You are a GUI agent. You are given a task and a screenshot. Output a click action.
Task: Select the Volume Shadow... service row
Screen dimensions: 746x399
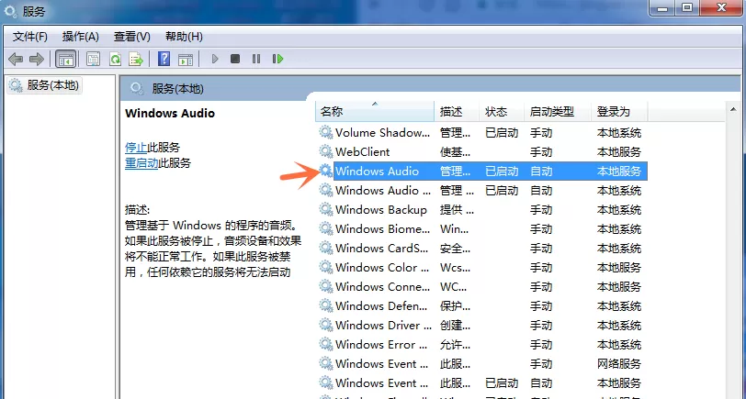pos(481,132)
